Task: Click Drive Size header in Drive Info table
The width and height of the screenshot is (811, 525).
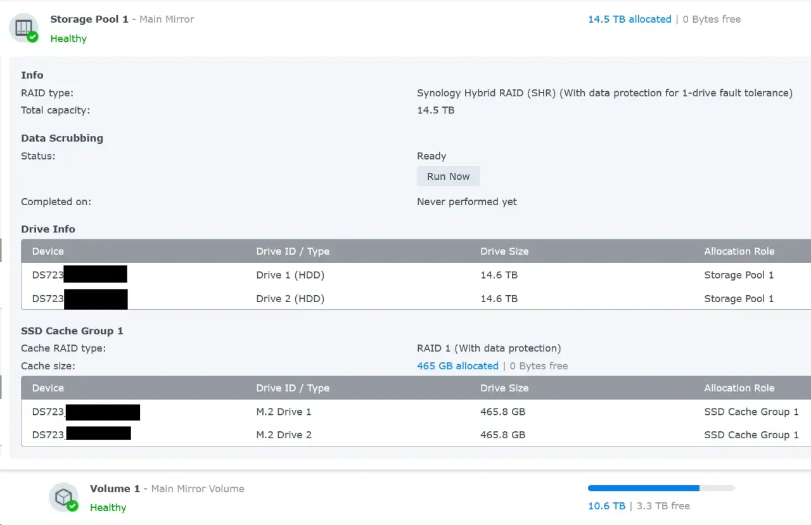Action: pyautogui.click(x=504, y=251)
